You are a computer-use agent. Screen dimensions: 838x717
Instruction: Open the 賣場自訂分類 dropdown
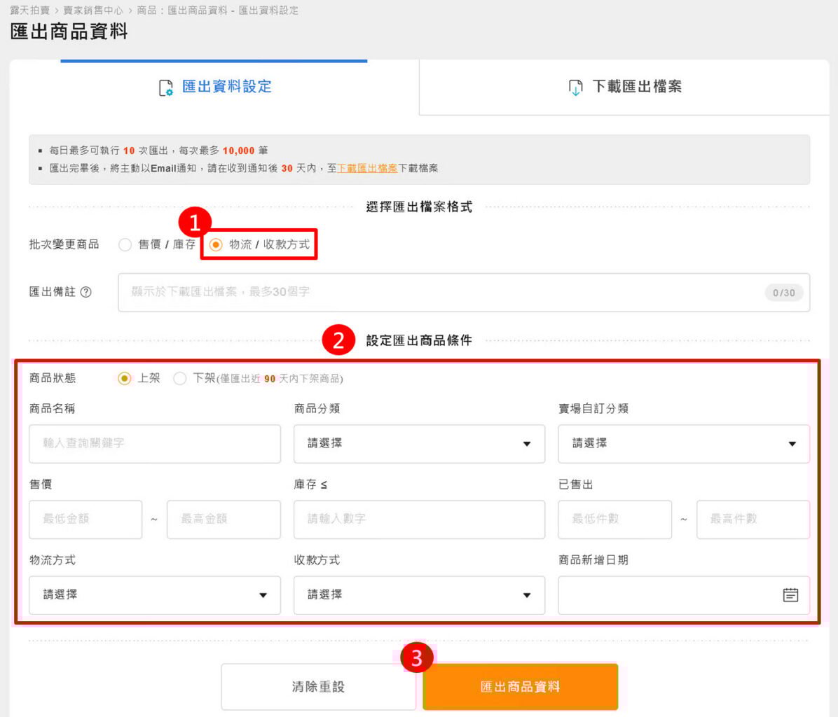683,444
